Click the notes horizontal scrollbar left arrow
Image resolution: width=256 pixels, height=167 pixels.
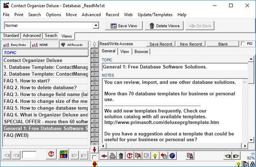pyautogui.click(x=103, y=146)
